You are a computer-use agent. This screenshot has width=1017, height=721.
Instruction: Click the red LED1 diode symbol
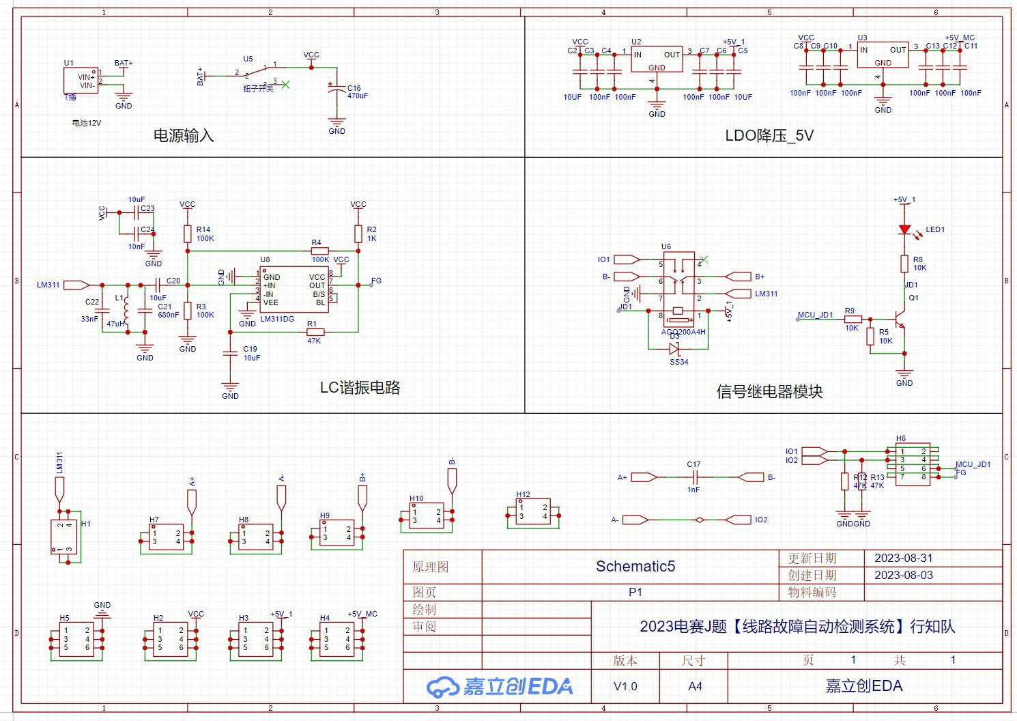904,230
